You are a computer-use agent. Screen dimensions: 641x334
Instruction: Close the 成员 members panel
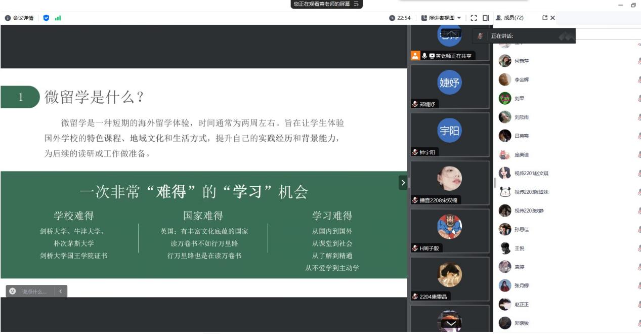click(552, 18)
